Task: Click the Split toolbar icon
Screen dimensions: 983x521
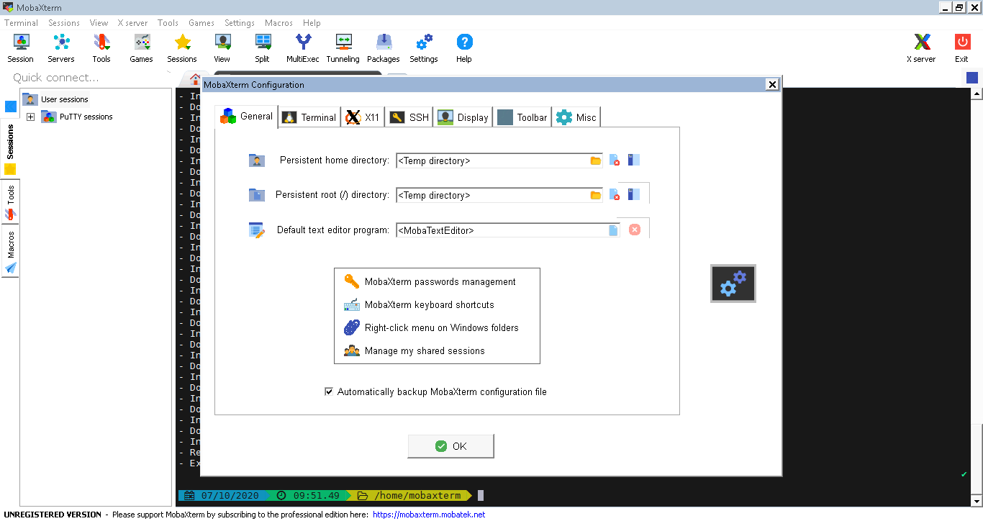Action: coord(263,47)
